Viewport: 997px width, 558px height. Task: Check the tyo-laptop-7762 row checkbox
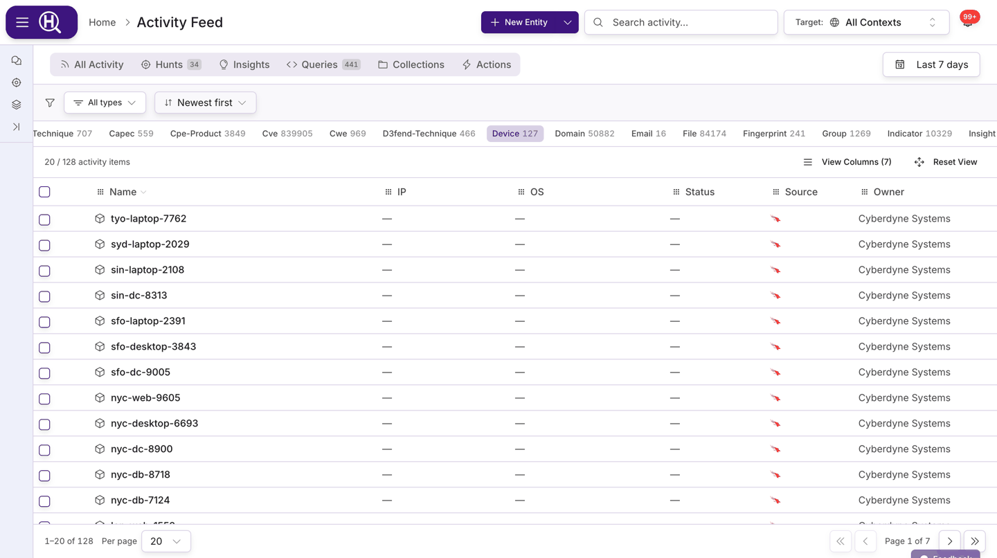pos(44,219)
